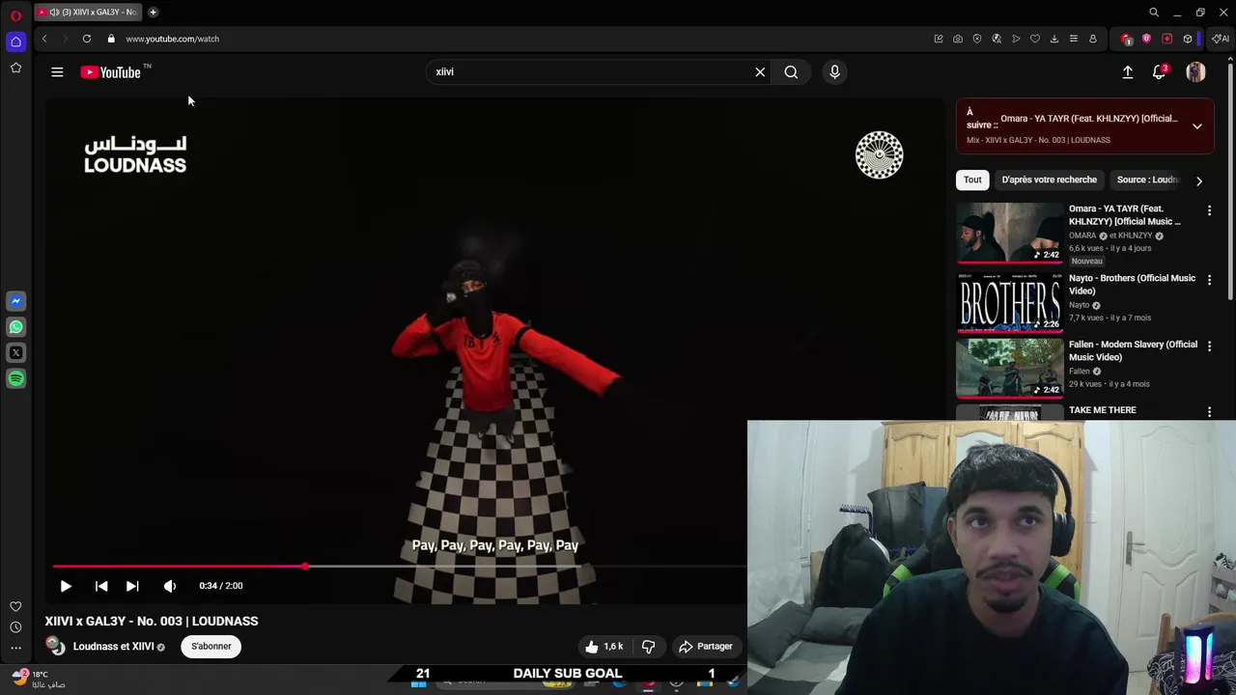Go back to previous page
This screenshot has width=1236, height=695.
[44, 39]
